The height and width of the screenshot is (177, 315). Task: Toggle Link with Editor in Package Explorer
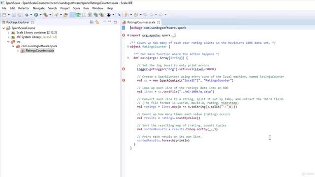point(97,22)
